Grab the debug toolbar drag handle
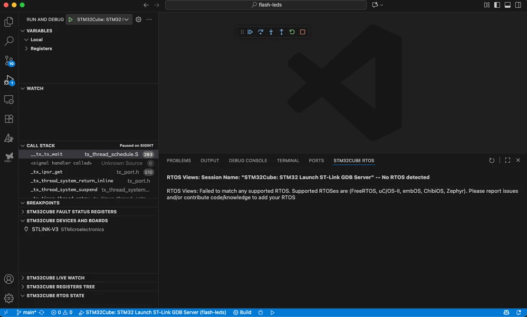Image resolution: width=527 pixels, height=317 pixels. [242, 32]
